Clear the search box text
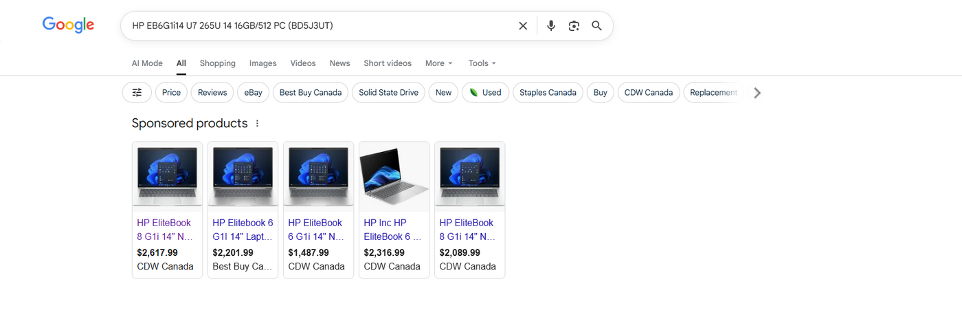This screenshot has width=962, height=319. pos(523,26)
